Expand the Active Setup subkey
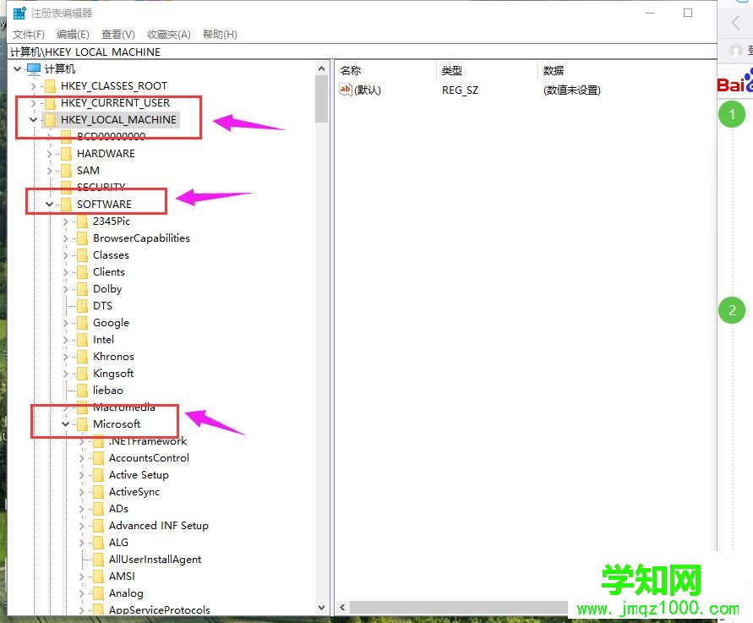This screenshot has height=623, width=753. 80,474
